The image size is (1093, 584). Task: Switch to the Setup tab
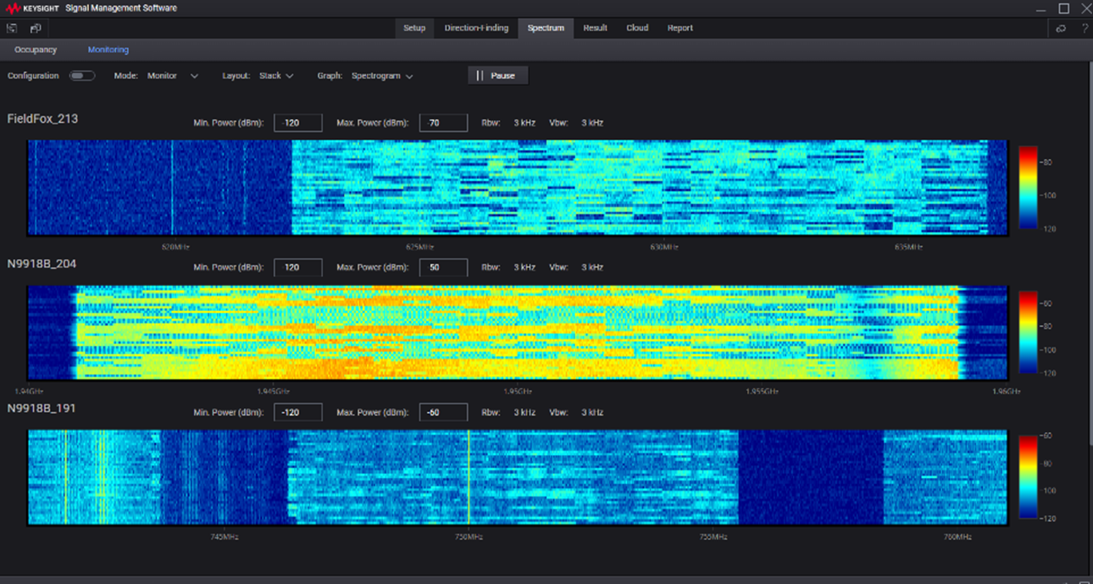point(414,28)
